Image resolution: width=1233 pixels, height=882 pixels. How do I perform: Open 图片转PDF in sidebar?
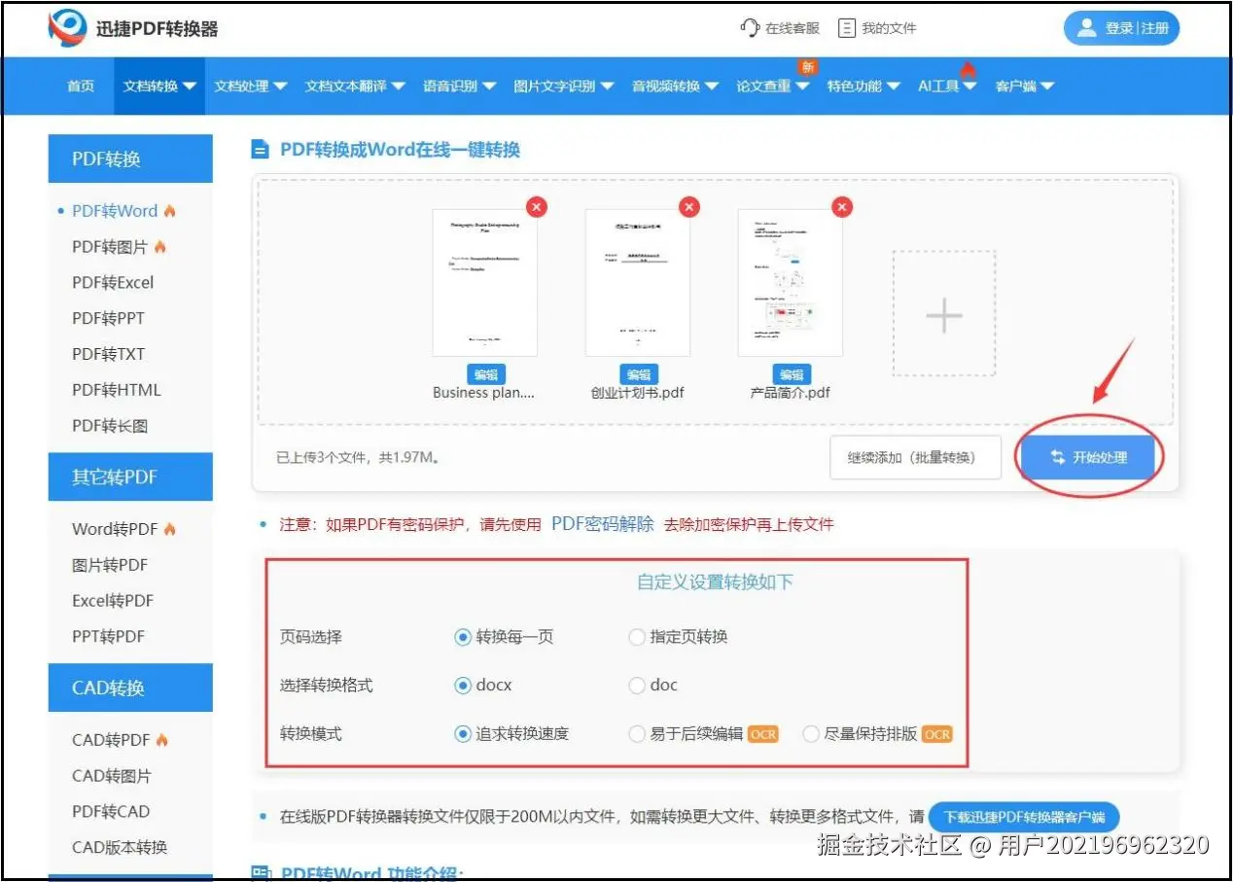coord(110,565)
